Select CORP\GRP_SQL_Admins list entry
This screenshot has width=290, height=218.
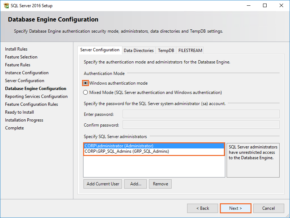coord(127,151)
